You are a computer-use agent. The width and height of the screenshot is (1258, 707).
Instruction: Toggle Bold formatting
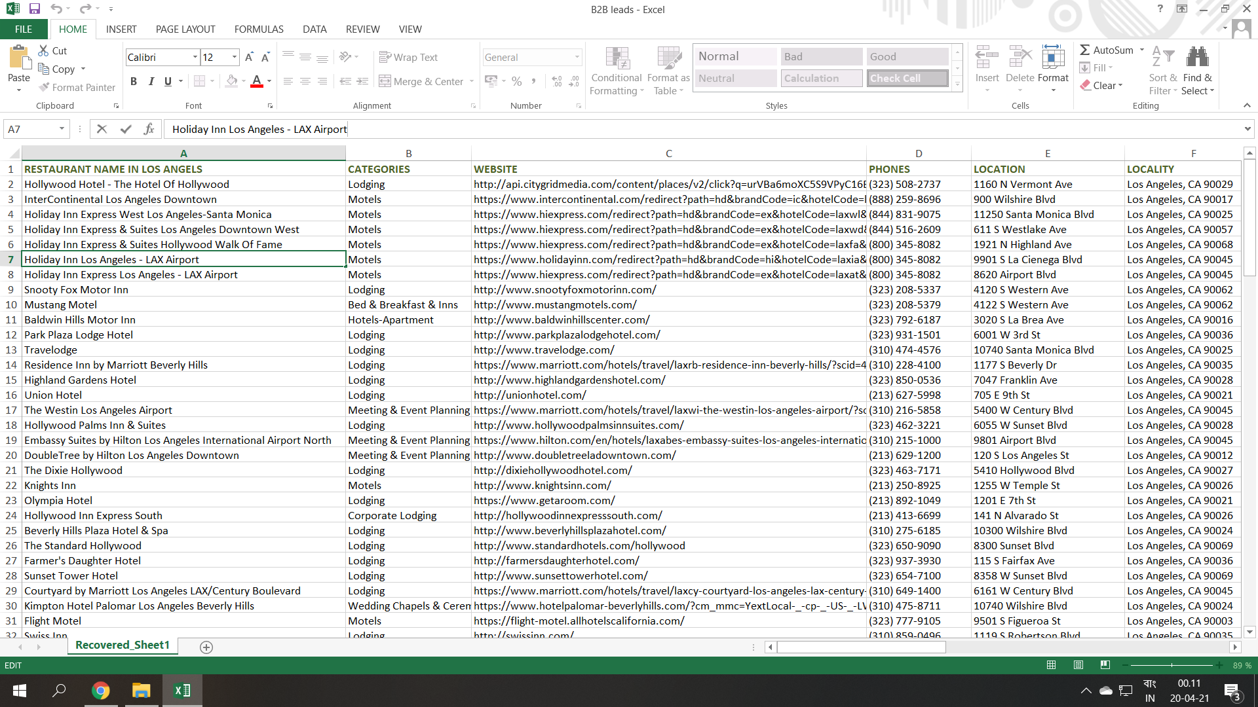[x=134, y=81]
